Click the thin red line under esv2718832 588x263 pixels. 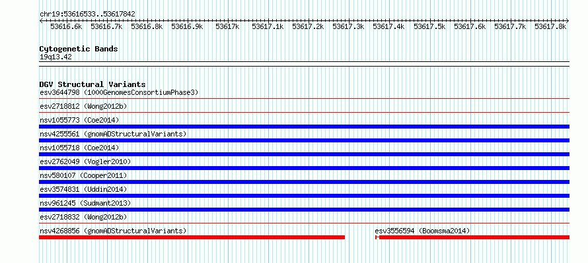point(304,223)
